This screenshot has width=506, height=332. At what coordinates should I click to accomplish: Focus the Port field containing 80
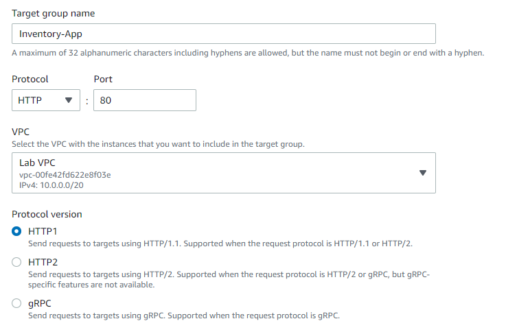click(x=145, y=100)
